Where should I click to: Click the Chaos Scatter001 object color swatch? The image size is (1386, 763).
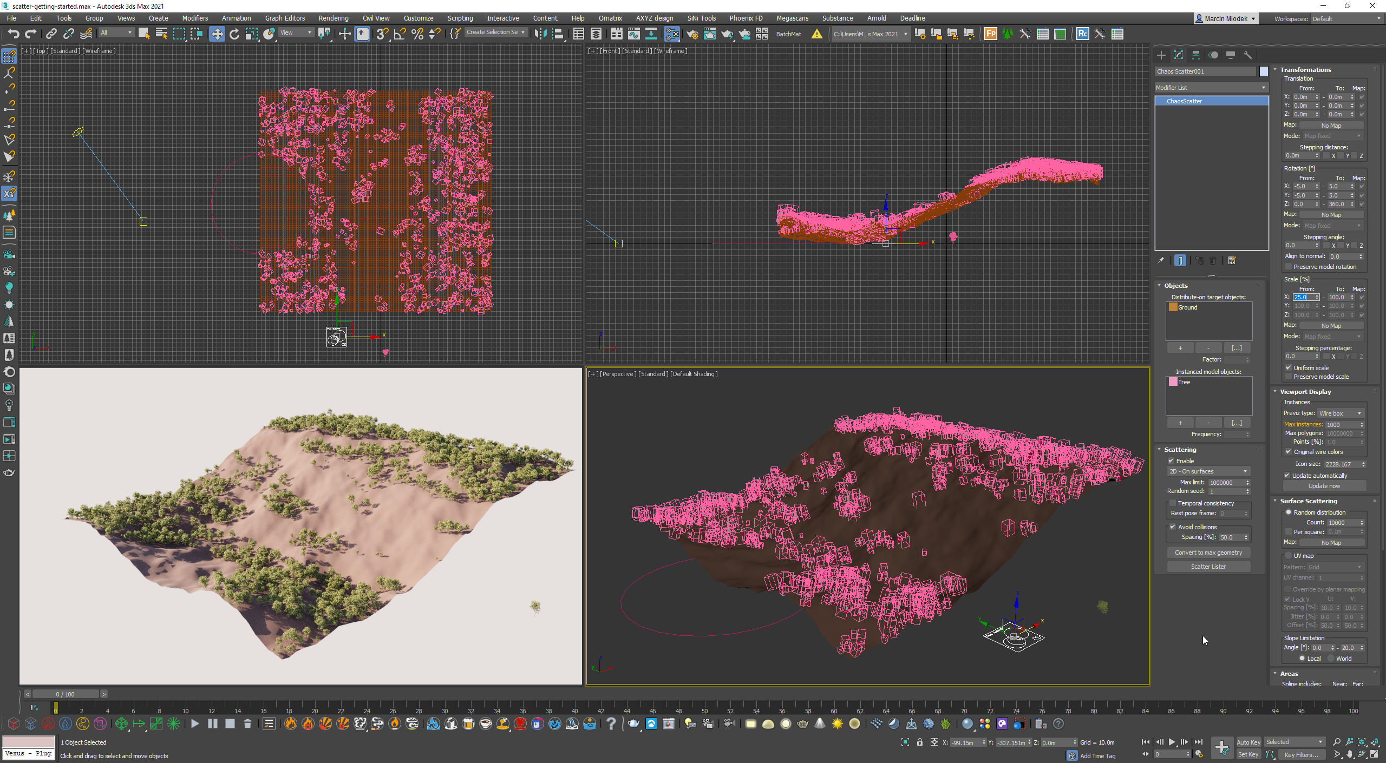1264,71
